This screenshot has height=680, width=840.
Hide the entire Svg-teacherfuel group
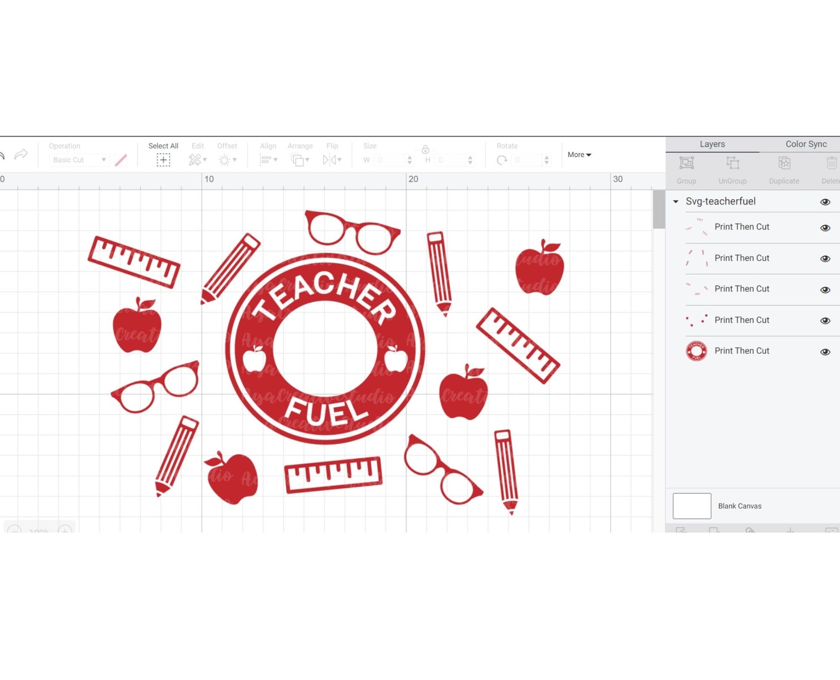[825, 202]
